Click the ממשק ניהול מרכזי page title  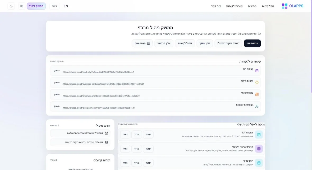pos(155,28)
